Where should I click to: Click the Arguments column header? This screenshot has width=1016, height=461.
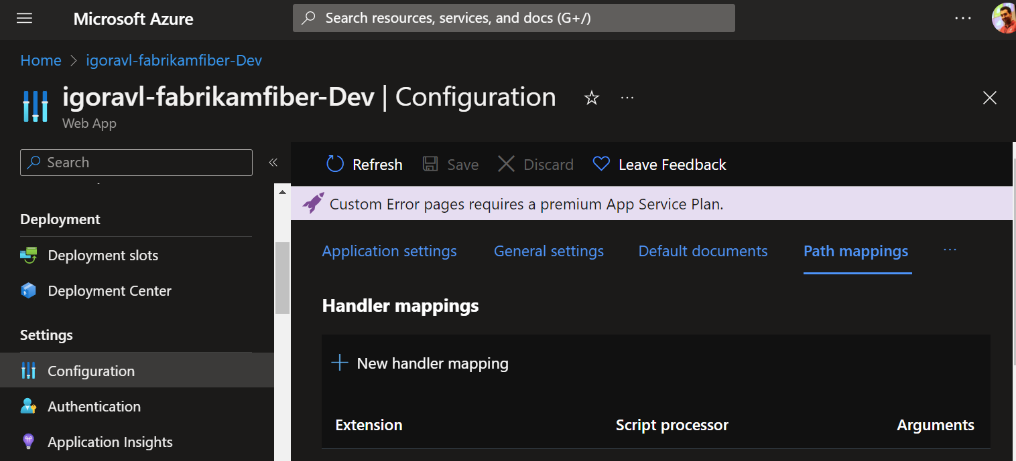(x=936, y=425)
